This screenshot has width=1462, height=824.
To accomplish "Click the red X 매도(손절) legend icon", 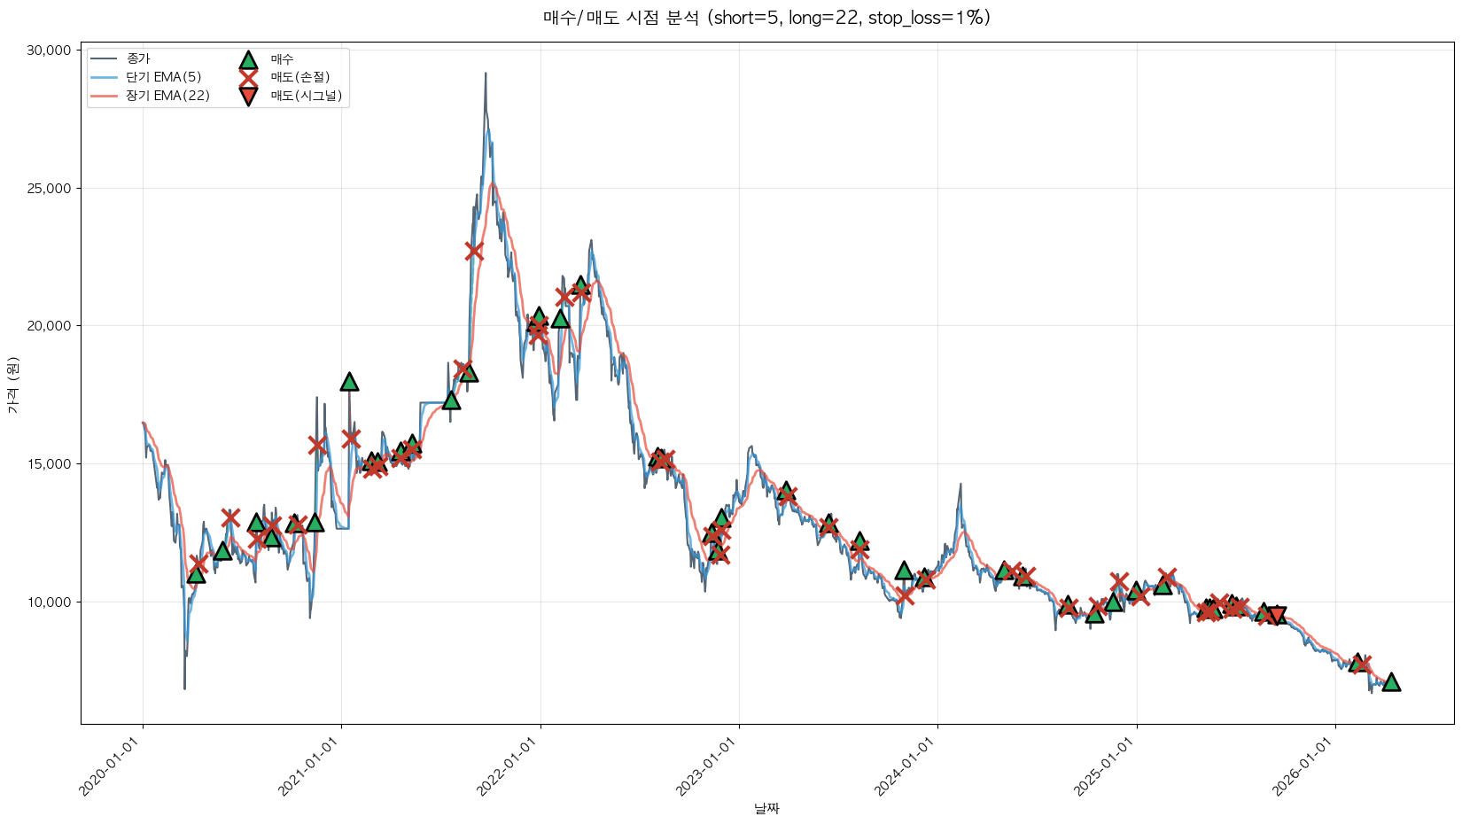I will pyautogui.click(x=248, y=77).
